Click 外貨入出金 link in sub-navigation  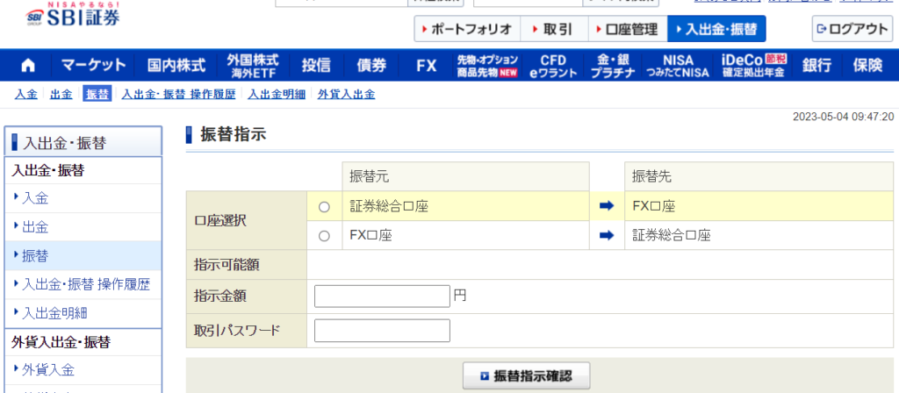point(346,94)
